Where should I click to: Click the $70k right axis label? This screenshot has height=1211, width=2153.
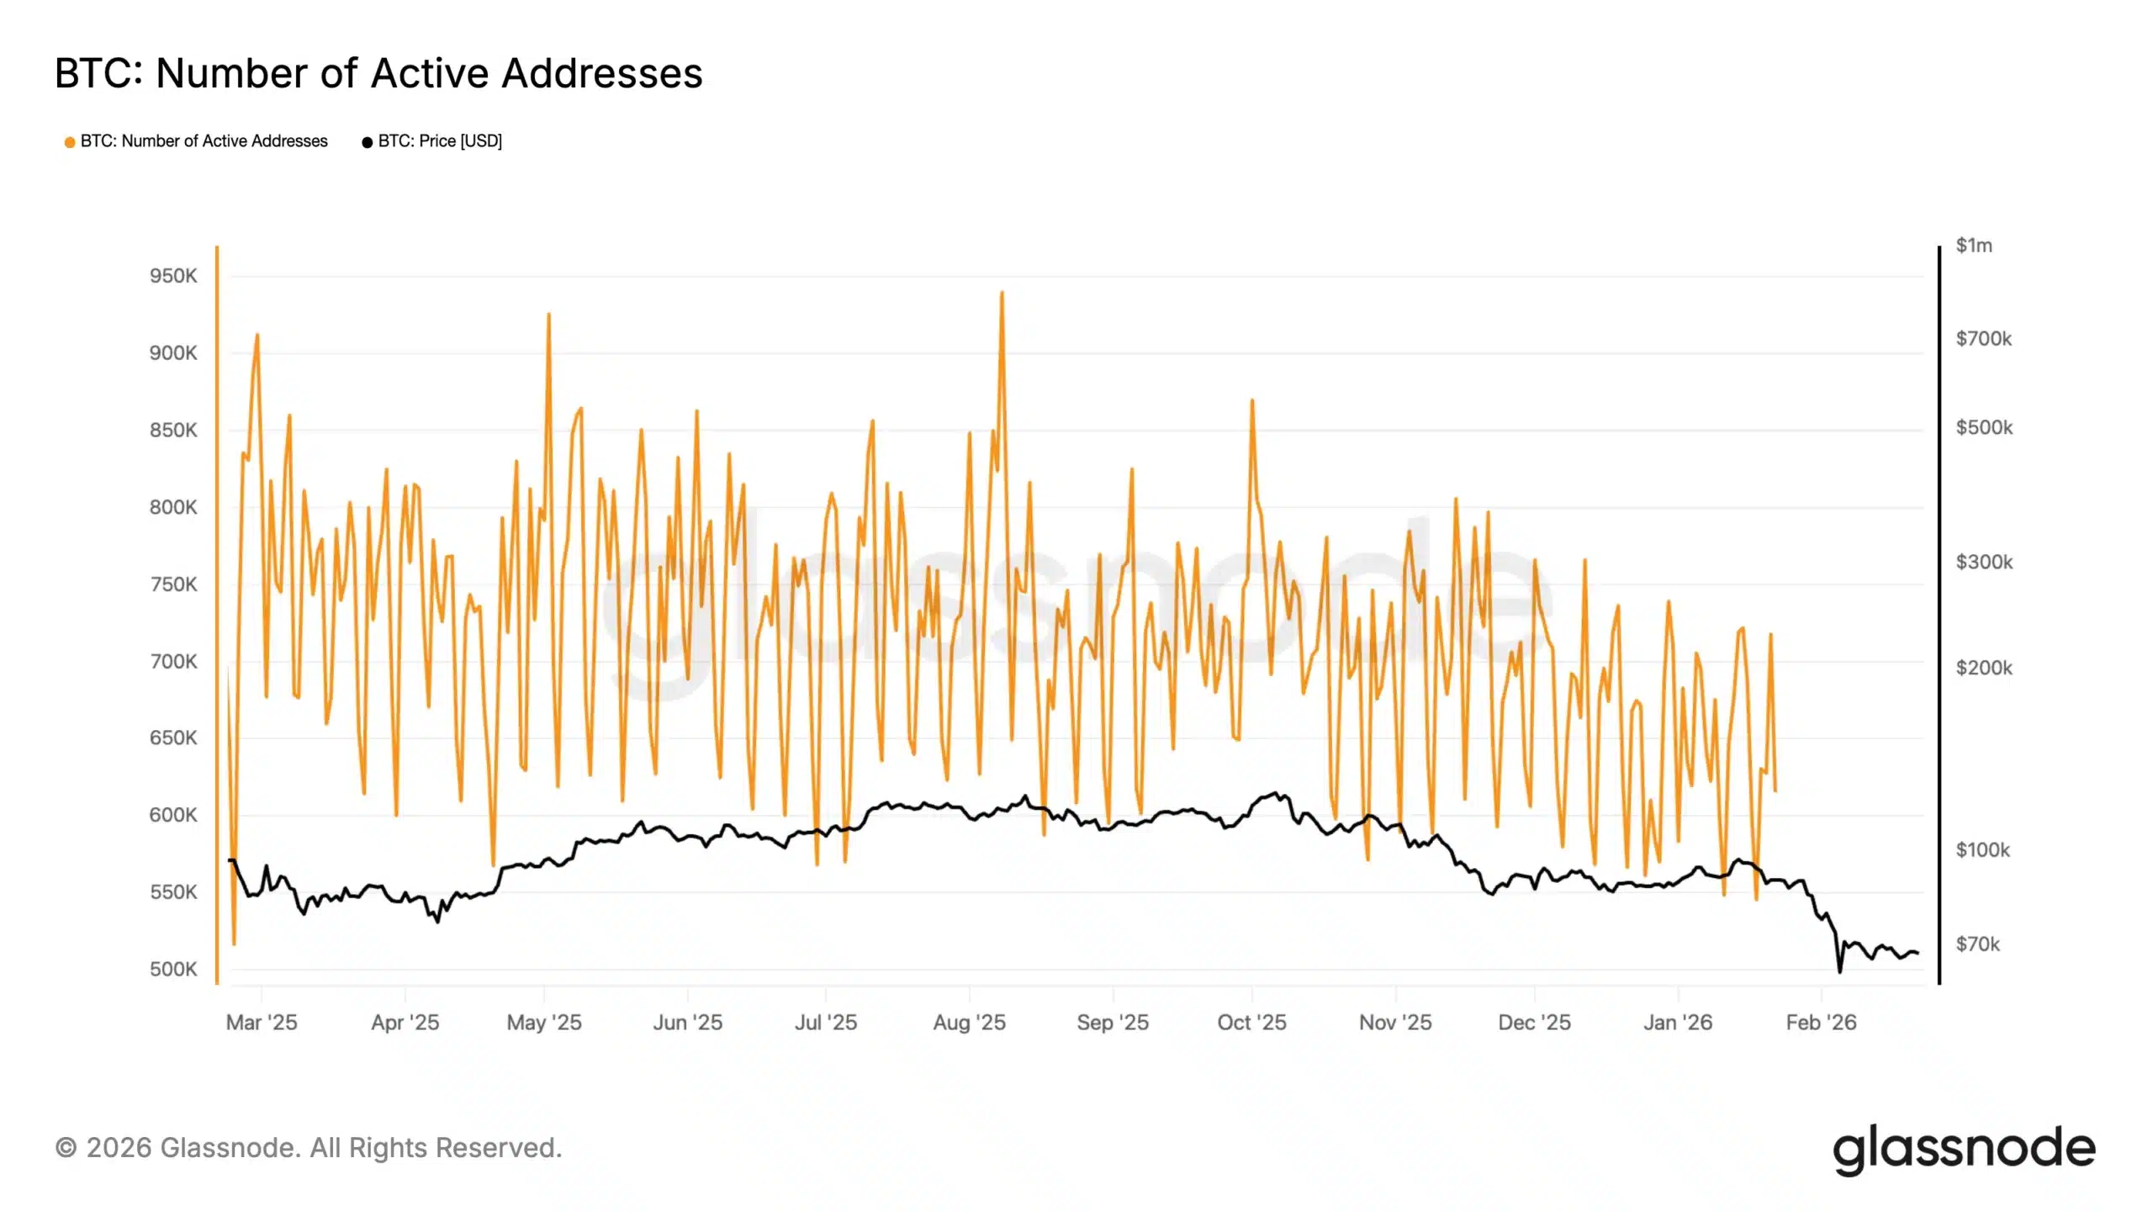pos(1978,944)
